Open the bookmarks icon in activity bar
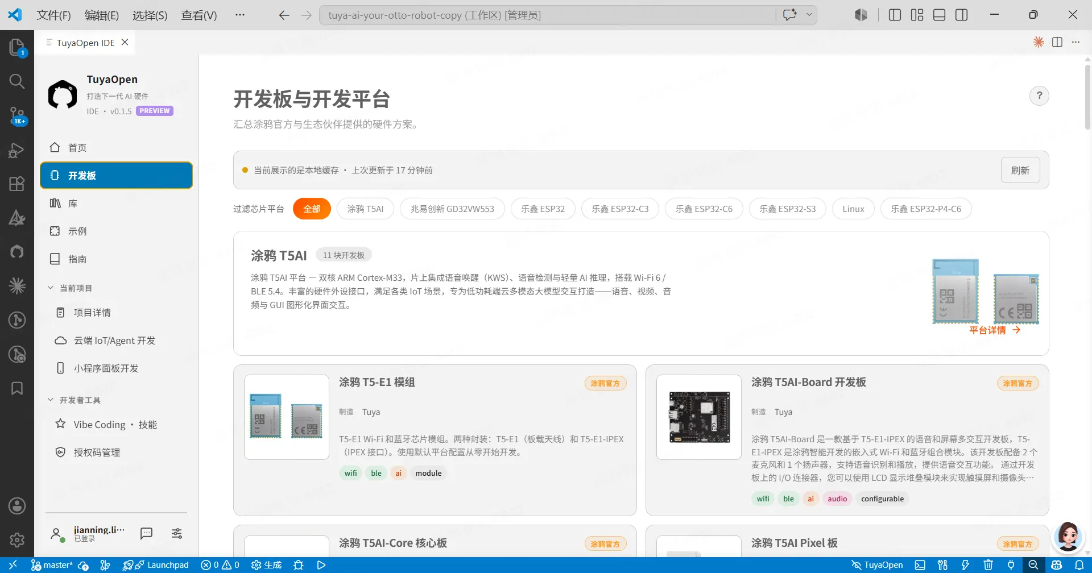This screenshot has height=573, width=1092. pyautogui.click(x=17, y=388)
